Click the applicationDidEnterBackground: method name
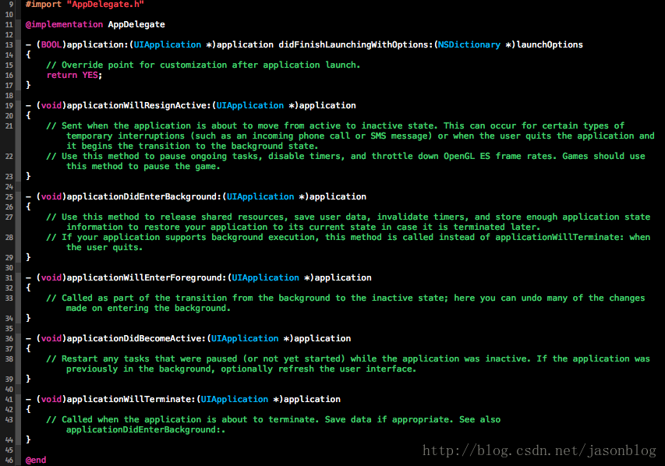This screenshot has height=466, width=665. [143, 196]
